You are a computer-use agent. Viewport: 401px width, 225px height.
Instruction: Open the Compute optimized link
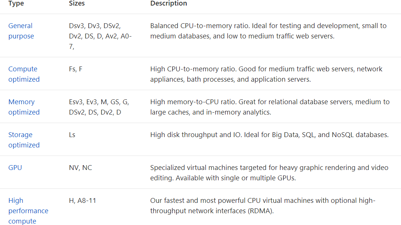pos(24,74)
